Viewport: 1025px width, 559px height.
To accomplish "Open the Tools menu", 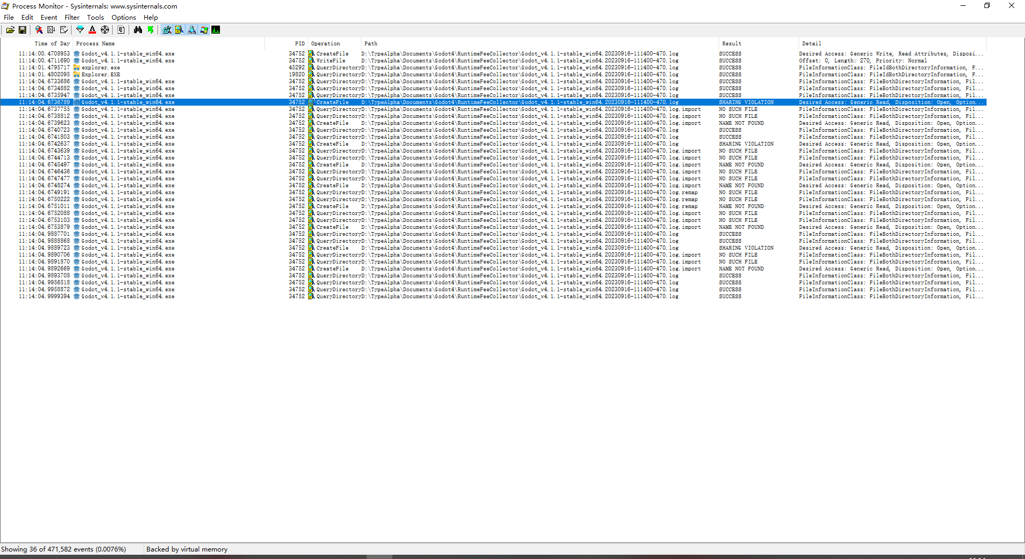I will pos(95,17).
